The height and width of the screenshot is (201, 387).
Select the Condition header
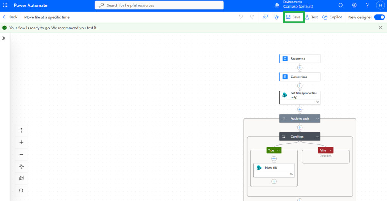(300, 137)
